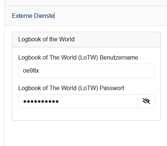
Task: Open the Externe Dienste section header
Action: (x=86, y=16)
